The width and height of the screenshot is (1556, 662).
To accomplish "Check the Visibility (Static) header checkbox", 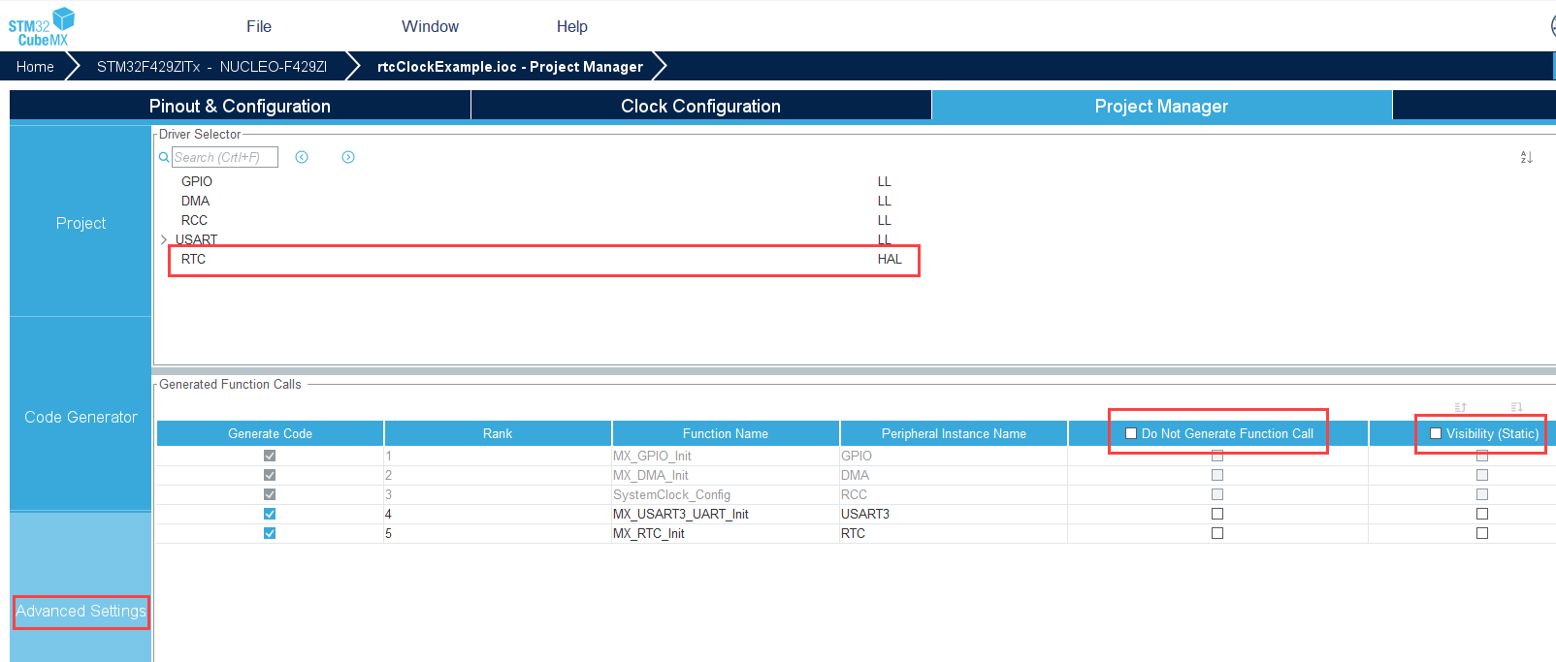I will coord(1436,433).
